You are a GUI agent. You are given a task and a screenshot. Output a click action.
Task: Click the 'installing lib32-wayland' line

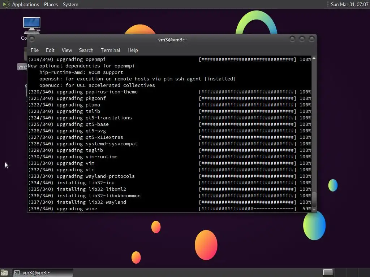coord(169,202)
